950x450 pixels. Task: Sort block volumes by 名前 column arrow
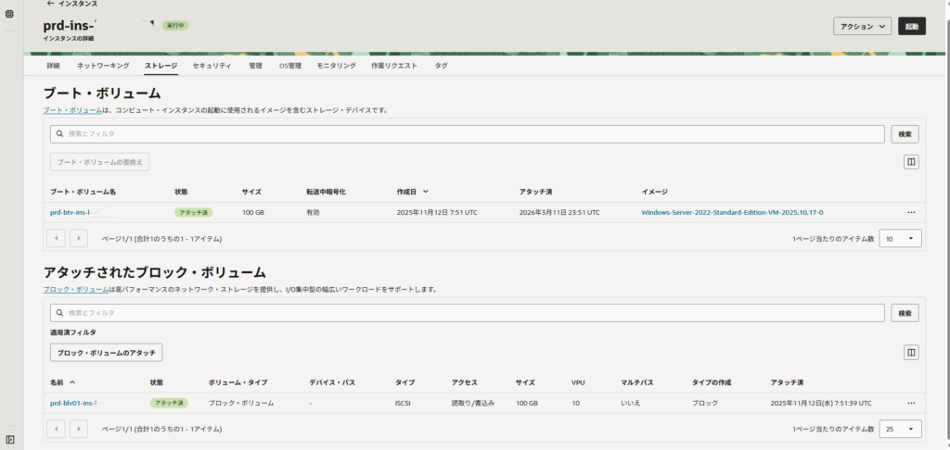click(x=72, y=381)
